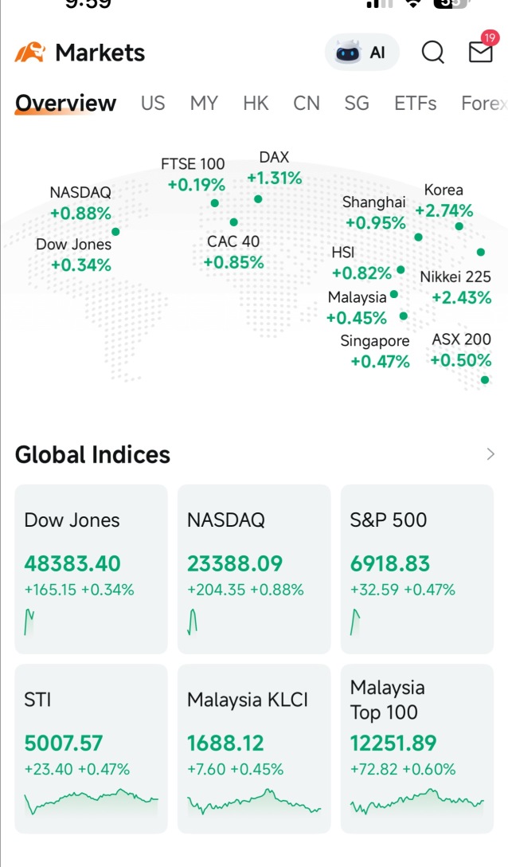View the STI mini chart
Screen dimensions: 508x867
92,802
